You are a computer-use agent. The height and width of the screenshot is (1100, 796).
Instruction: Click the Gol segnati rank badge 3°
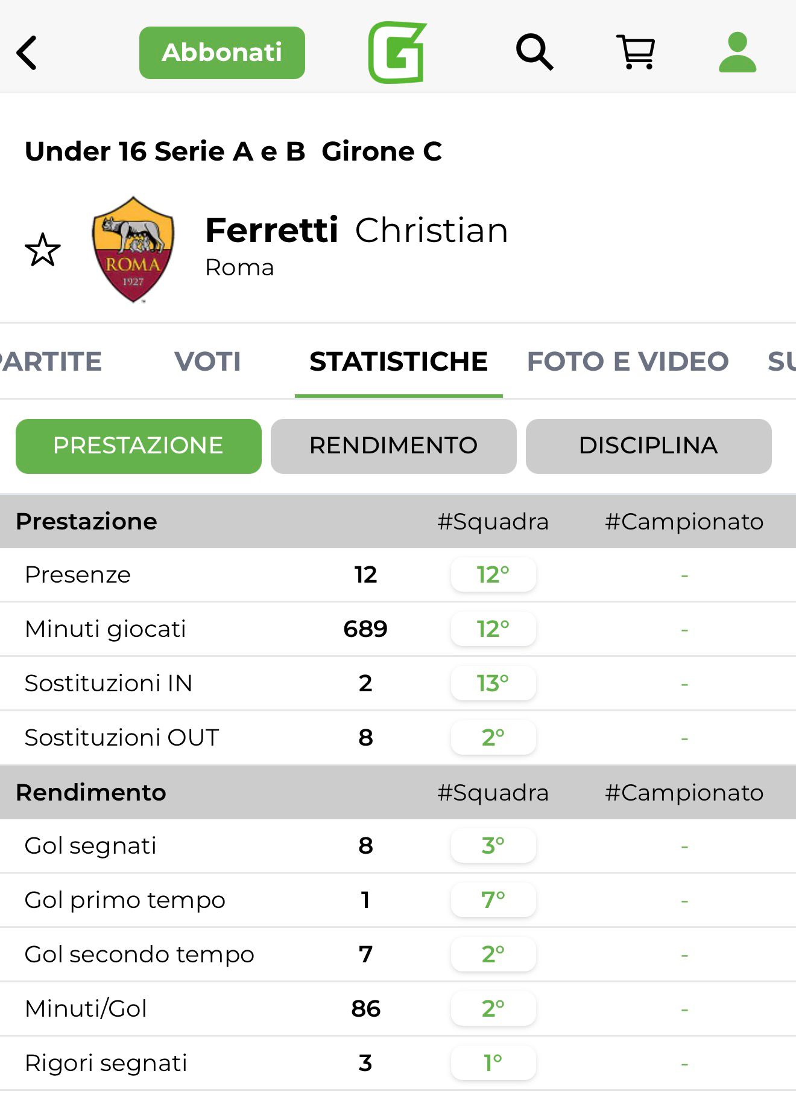[x=493, y=846]
